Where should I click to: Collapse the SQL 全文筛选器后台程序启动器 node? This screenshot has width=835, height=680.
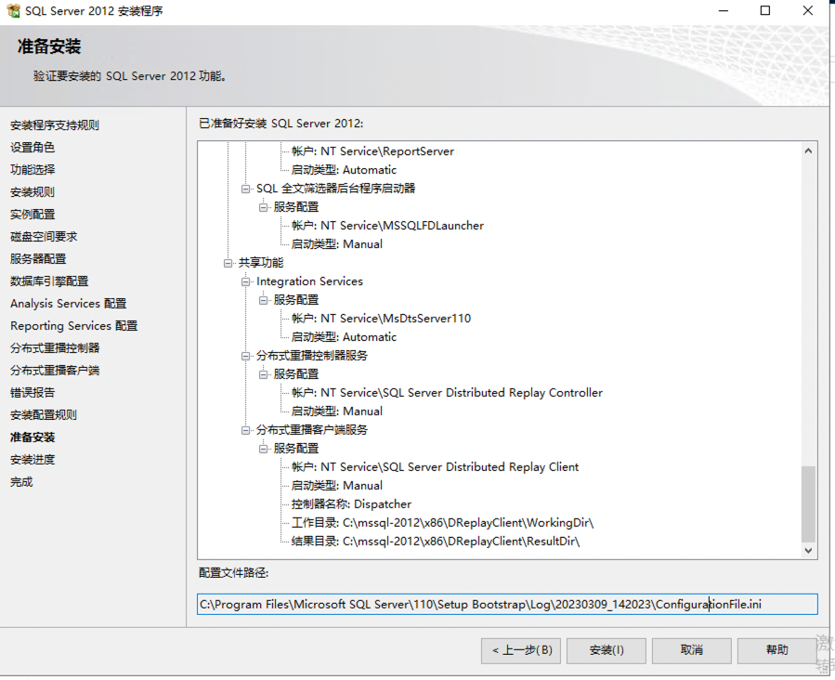(246, 189)
